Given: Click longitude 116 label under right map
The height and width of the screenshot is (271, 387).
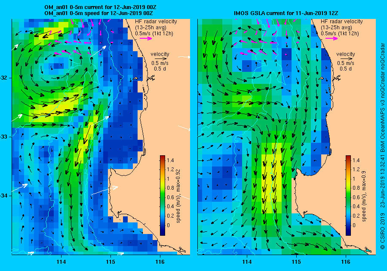Looking at the screenshot, I should coord(346,262).
